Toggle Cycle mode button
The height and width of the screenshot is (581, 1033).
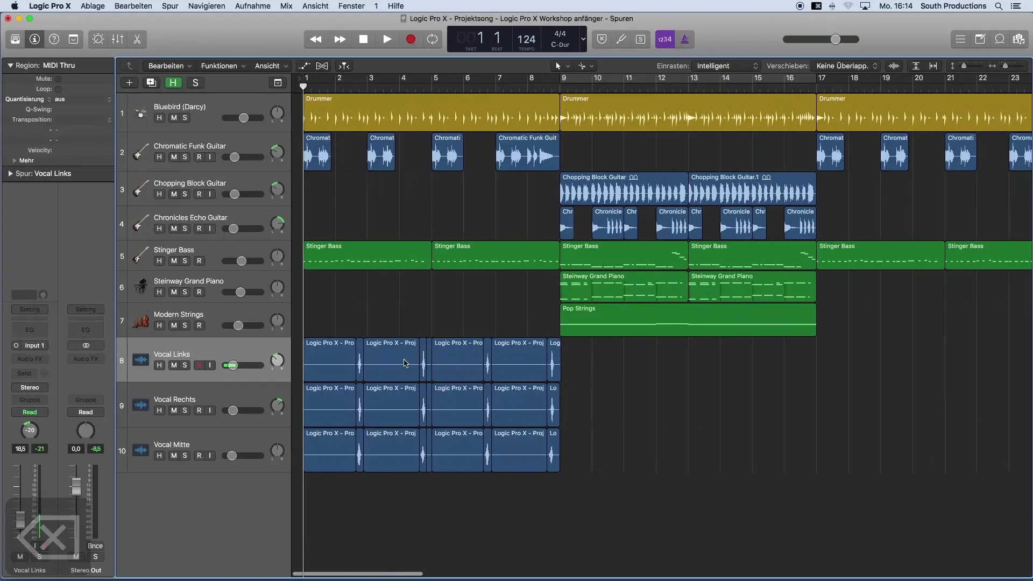tap(433, 39)
